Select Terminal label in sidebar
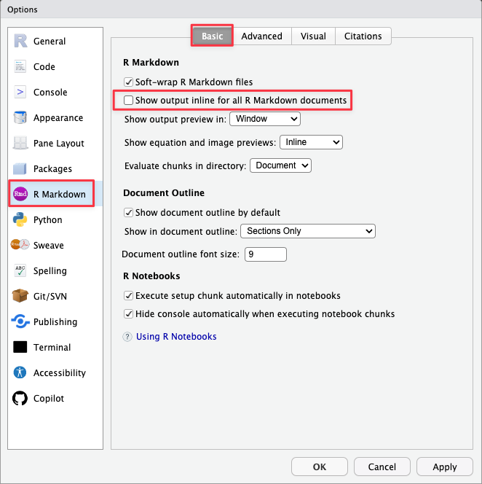This screenshot has height=484, width=482. 52,347
